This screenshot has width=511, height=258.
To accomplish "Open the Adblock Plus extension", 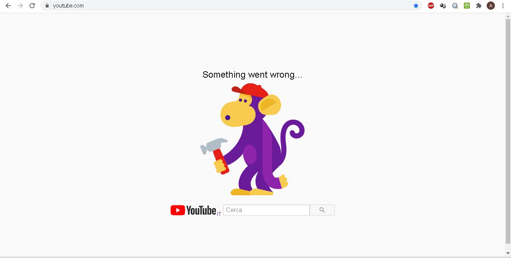I will click(431, 6).
